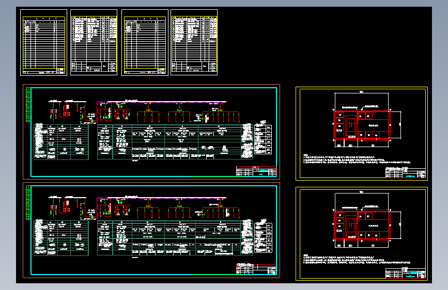448x290 pixels.
Task: Click the title block of upper single-line diagram
Action: [256, 171]
